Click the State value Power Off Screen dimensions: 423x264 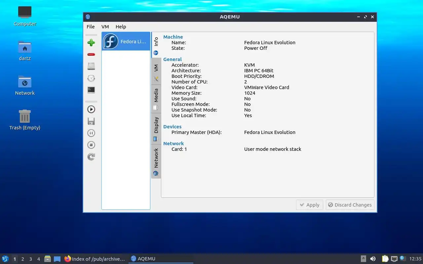[x=256, y=48]
